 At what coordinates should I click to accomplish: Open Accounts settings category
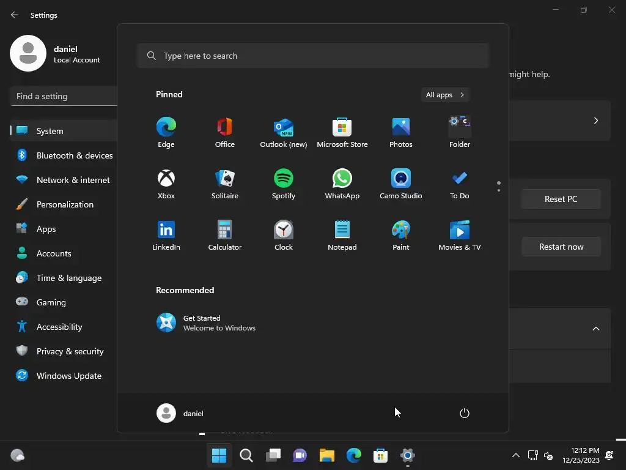tap(64, 253)
